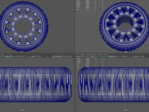The height and width of the screenshot is (112, 149).
Task: Click Shadows icon in front panel toolbar
Action: pyautogui.click(x=17, y=57)
